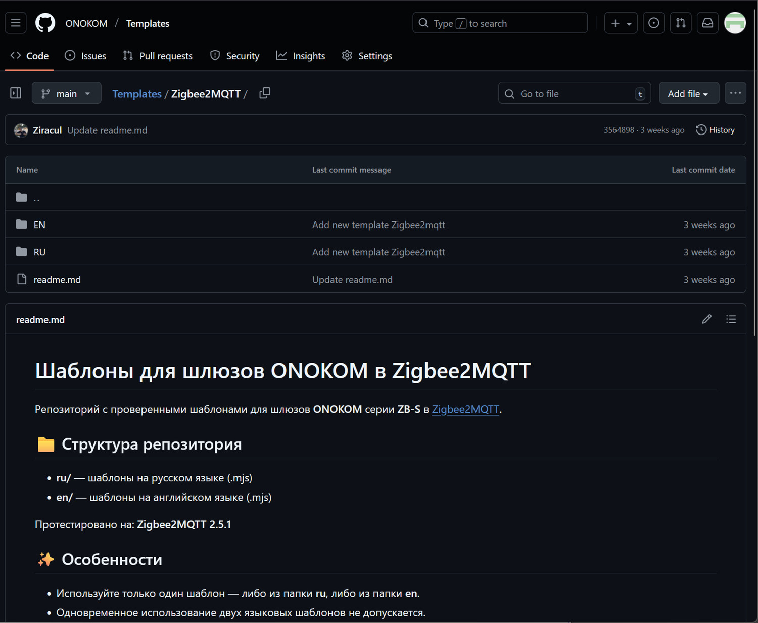Click the user profile avatar
758x623 pixels.
tap(735, 23)
